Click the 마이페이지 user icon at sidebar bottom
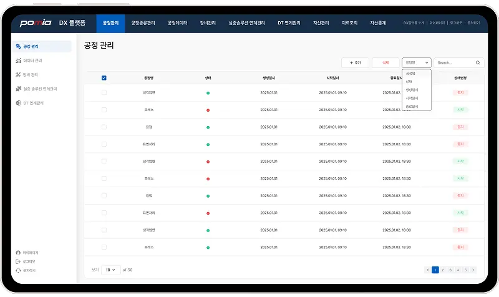Image resolution: width=499 pixels, height=297 pixels. (x=18, y=253)
